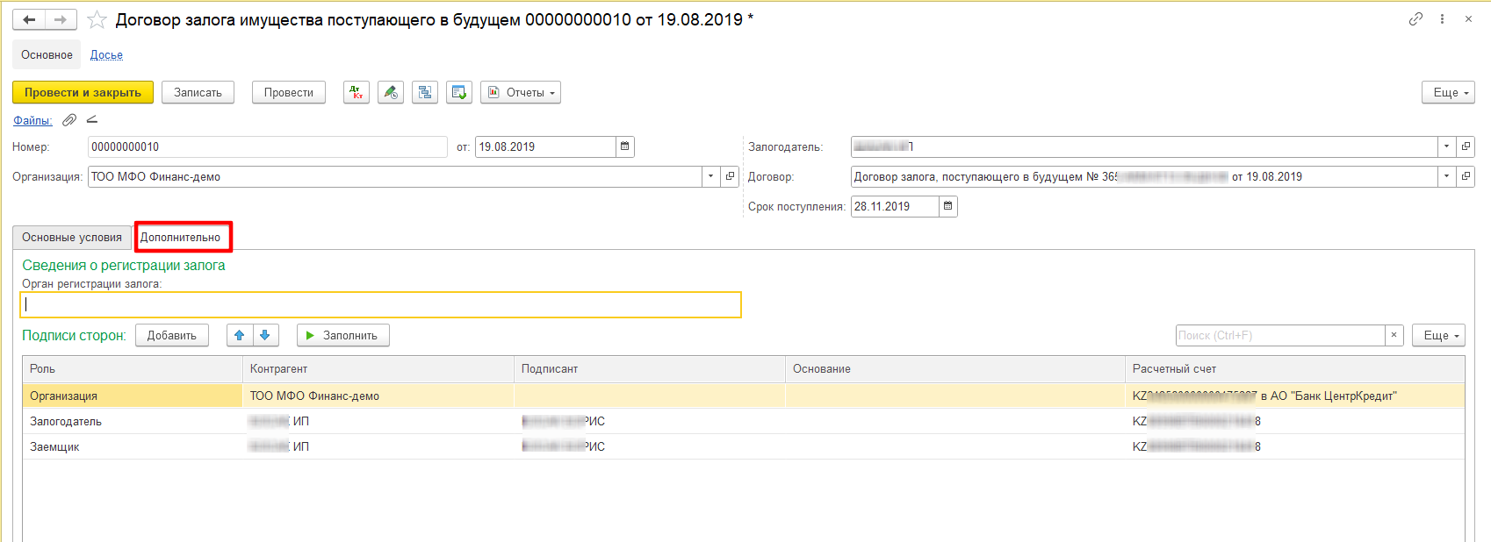The image size is (1491, 542).
Task: Attach a file with the paperclip icon
Action: click(69, 120)
